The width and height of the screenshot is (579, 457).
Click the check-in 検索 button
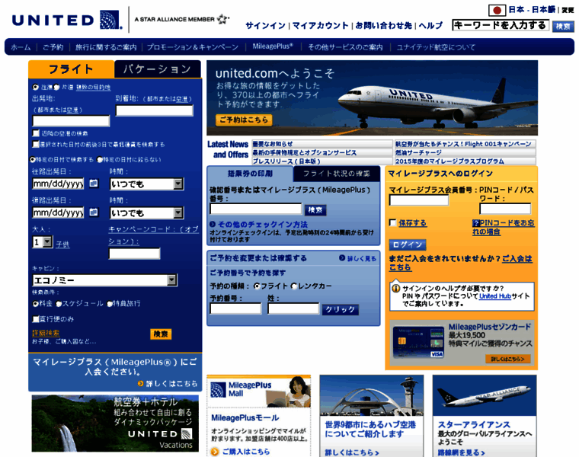[x=315, y=209]
